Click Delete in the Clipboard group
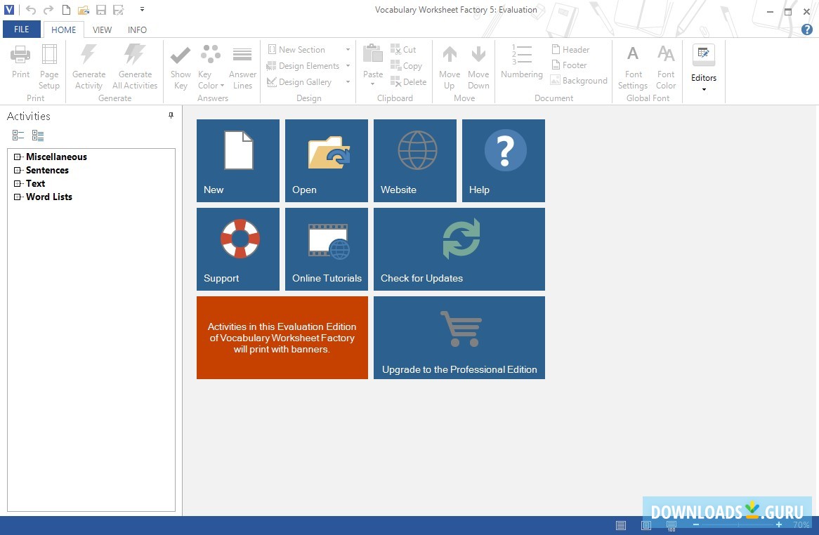This screenshot has height=535, width=819. [409, 82]
